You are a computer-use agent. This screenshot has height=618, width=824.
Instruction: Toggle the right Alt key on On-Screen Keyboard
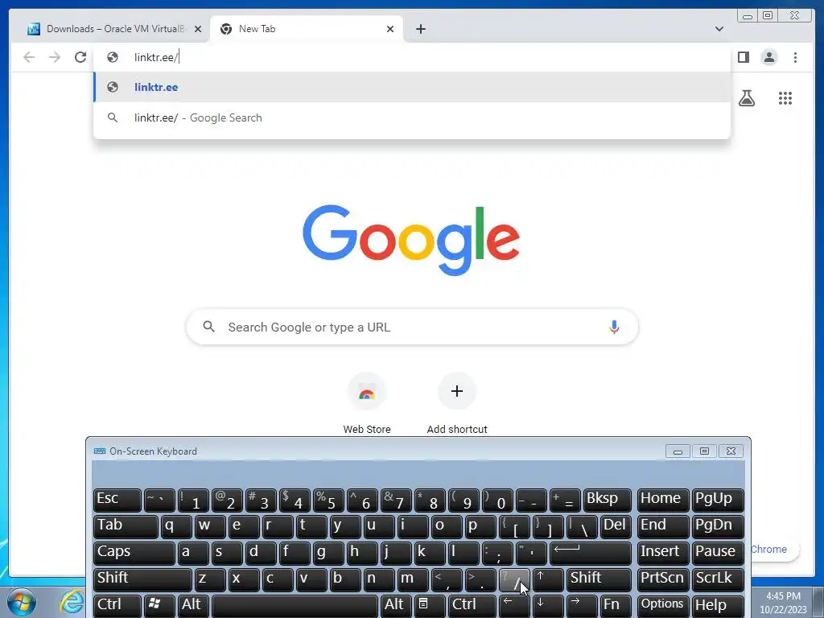(x=396, y=606)
